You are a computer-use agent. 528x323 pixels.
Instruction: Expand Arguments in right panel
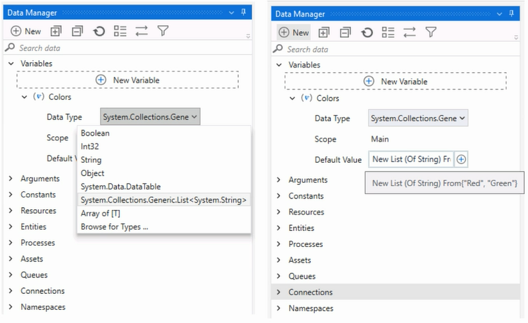(x=279, y=180)
